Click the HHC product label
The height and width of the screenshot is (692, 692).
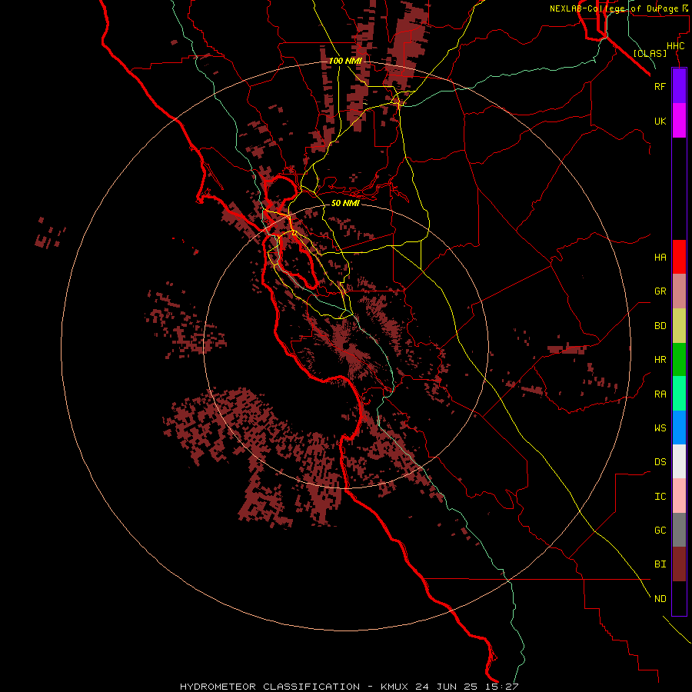click(x=676, y=46)
